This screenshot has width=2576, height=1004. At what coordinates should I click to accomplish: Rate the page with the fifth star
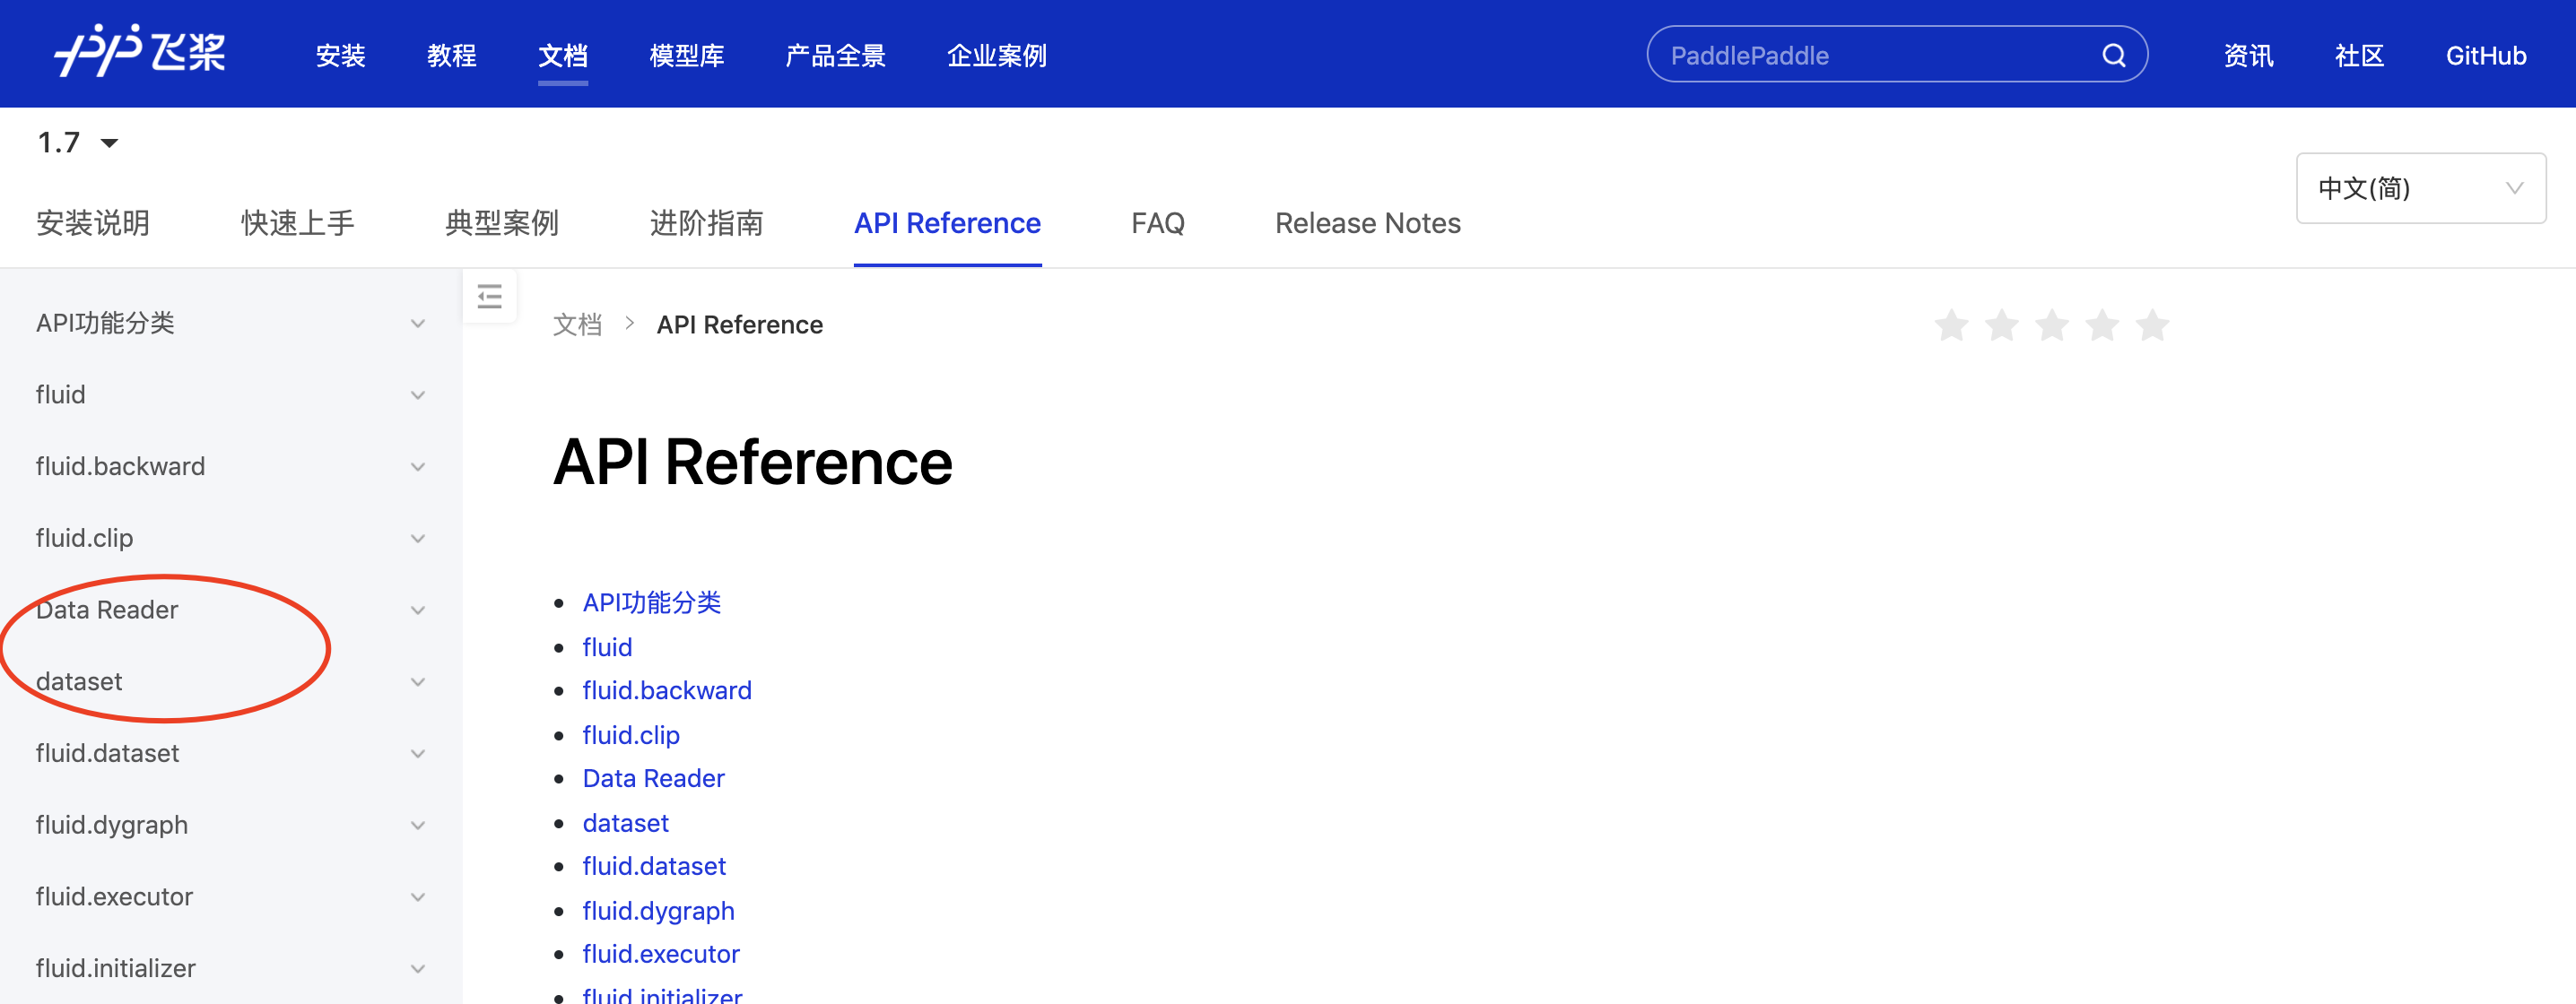click(x=2152, y=325)
